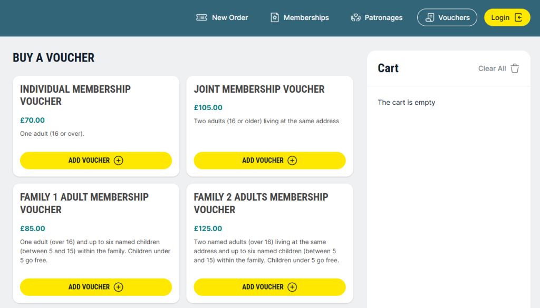Viewport: 540px width, 308px height.
Task: Click the Memberships badge icon
Action: [x=275, y=17]
